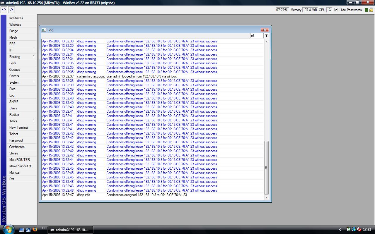This screenshot has height=234, width=375.
Task: Click the Switch Between Windows quick launch icon
Action: pos(28,230)
